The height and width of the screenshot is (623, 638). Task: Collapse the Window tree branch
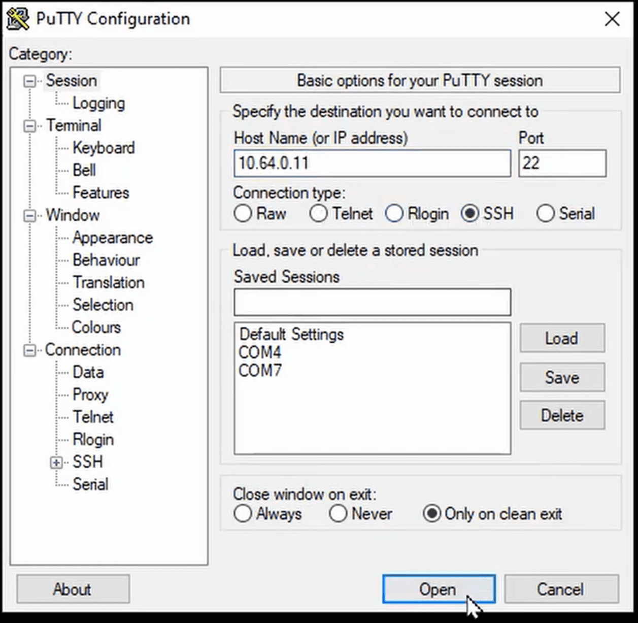29,215
